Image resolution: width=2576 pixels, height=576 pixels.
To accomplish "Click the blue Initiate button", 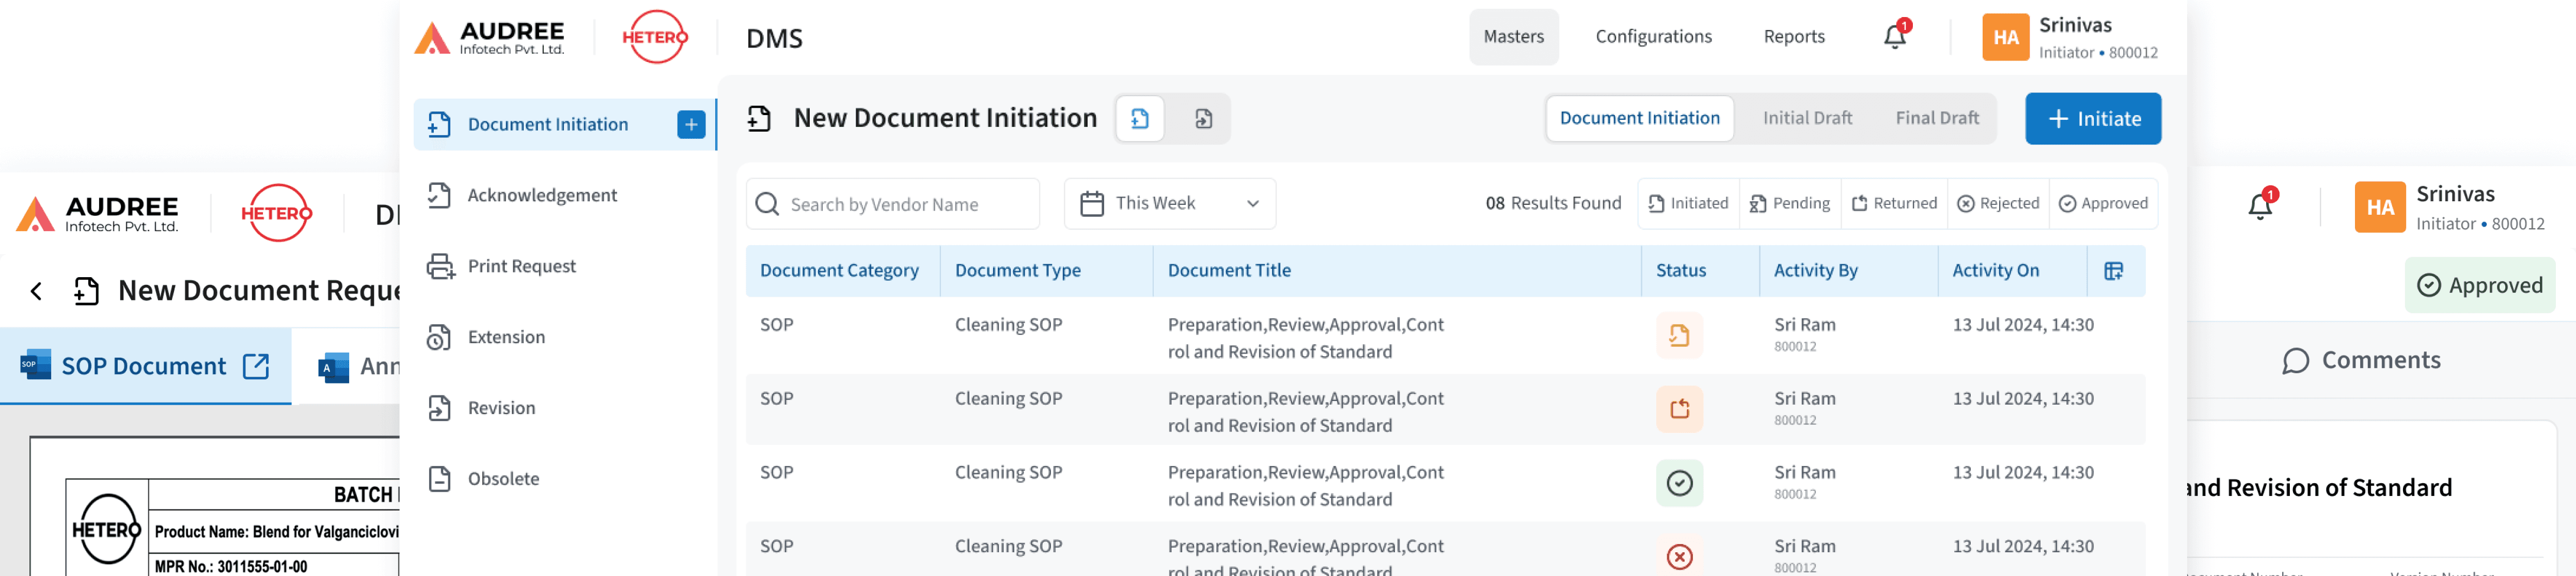I will [2092, 119].
